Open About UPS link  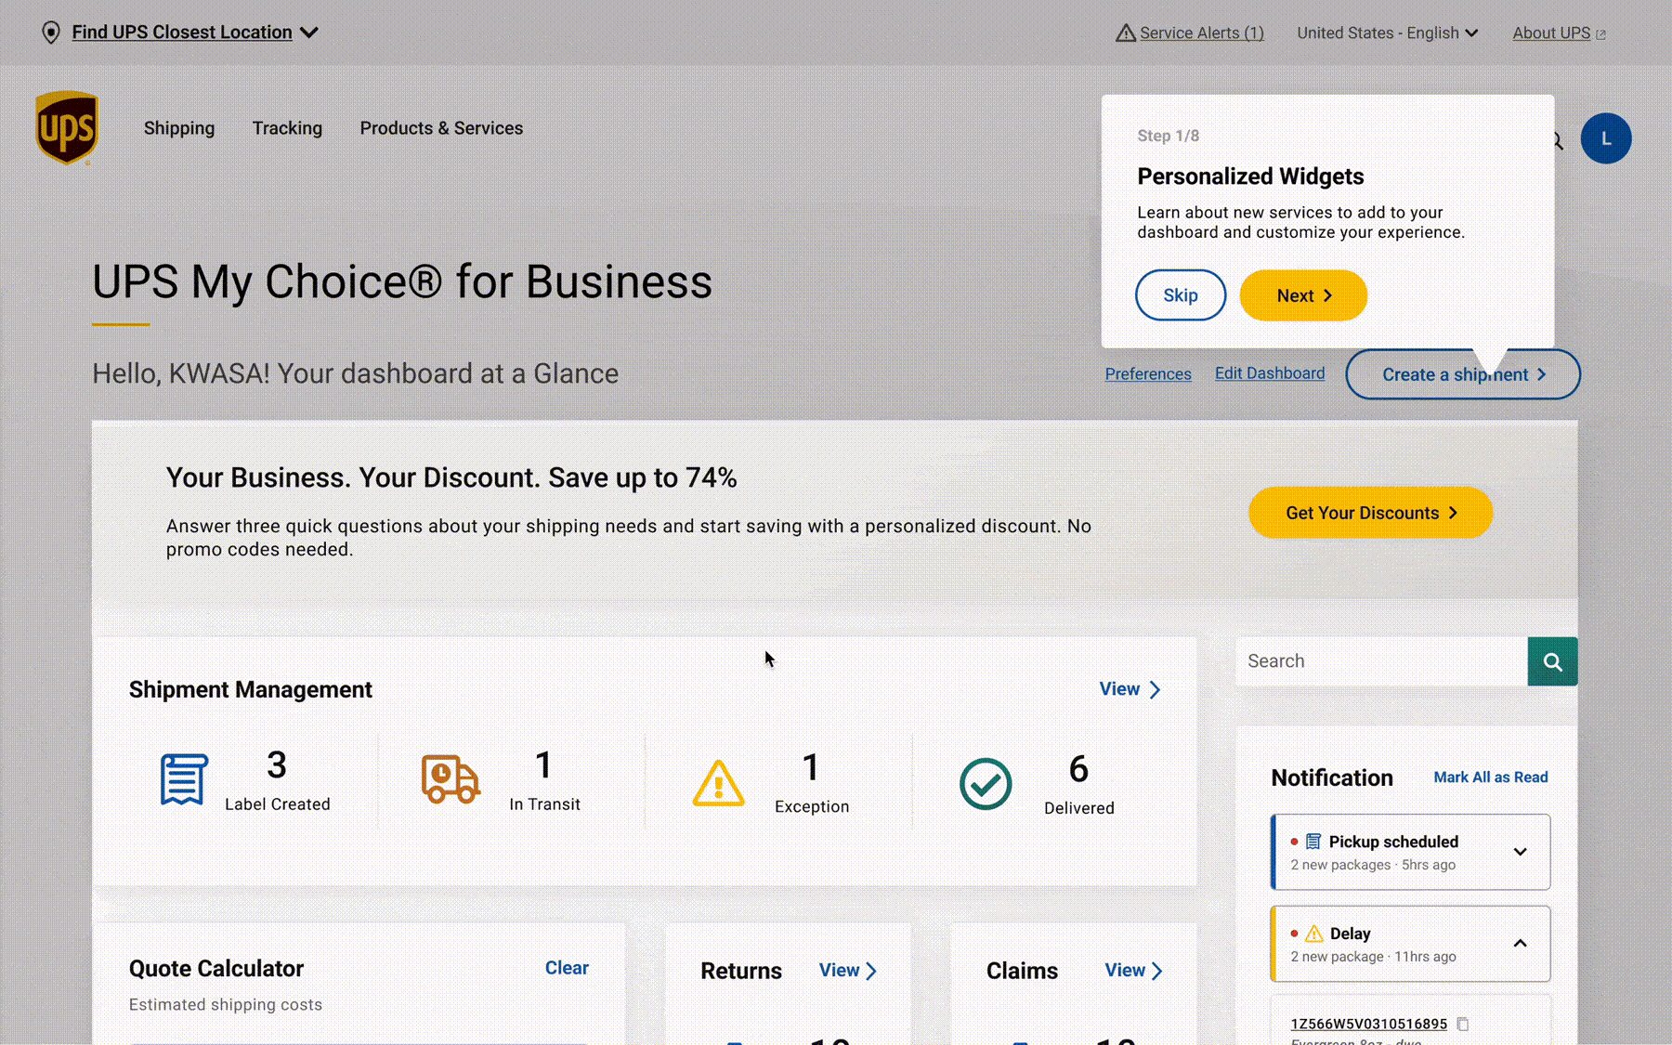click(1551, 33)
